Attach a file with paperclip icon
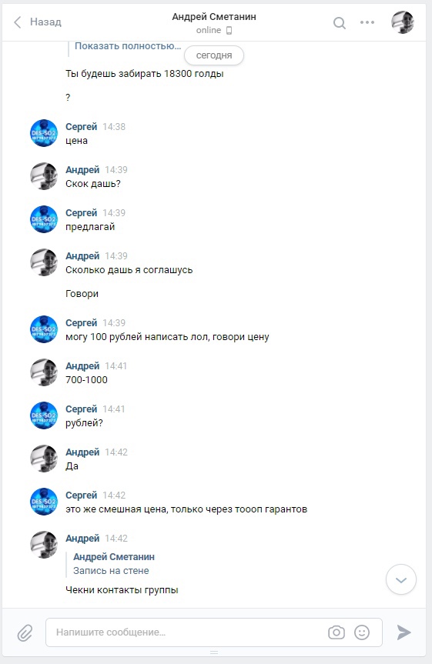Image resolution: width=432 pixels, height=664 pixels. tap(25, 632)
